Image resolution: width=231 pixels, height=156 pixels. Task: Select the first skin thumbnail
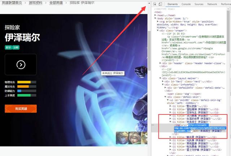tap(122, 138)
